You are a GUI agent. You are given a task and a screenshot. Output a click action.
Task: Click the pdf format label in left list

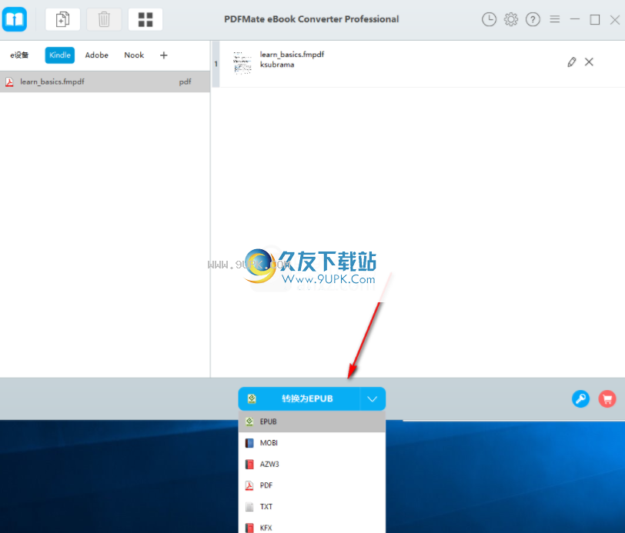click(185, 82)
